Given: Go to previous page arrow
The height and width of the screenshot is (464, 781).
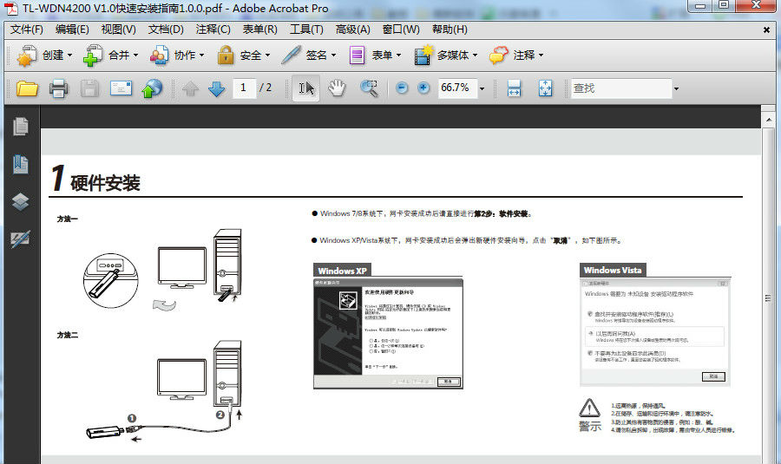Looking at the screenshot, I should [x=190, y=89].
